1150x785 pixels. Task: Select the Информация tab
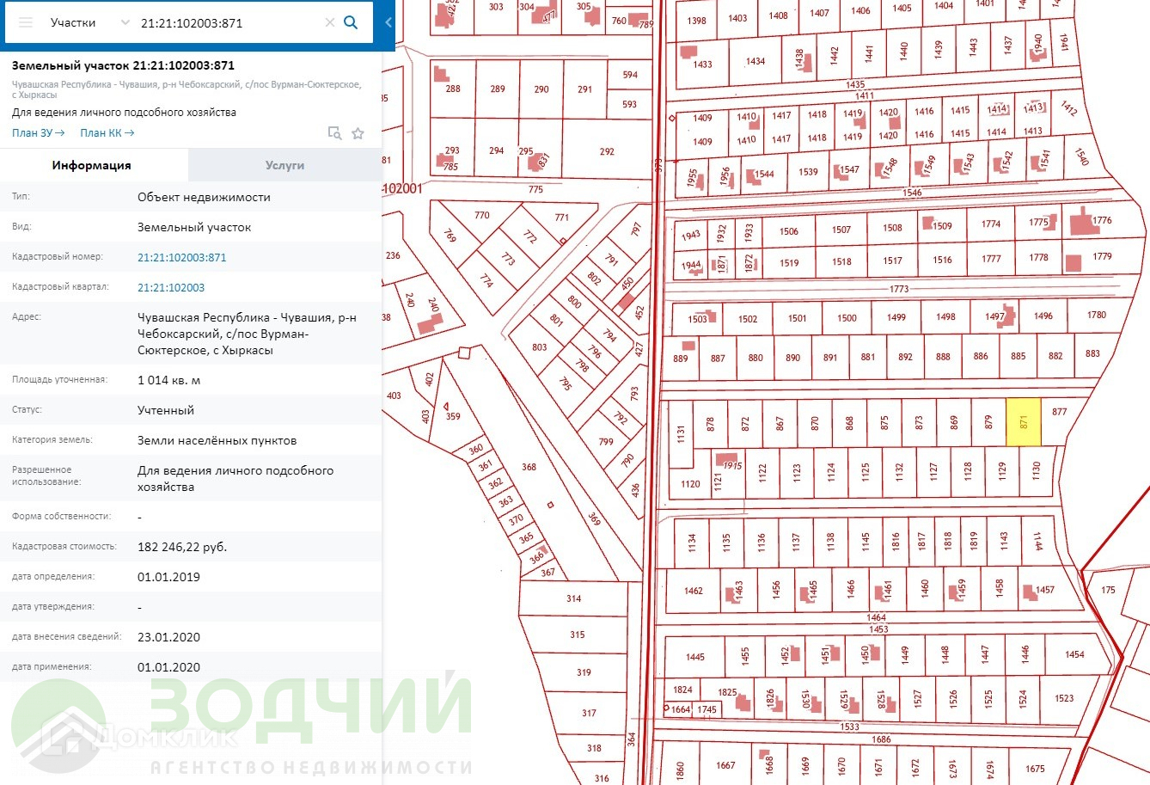coord(91,165)
